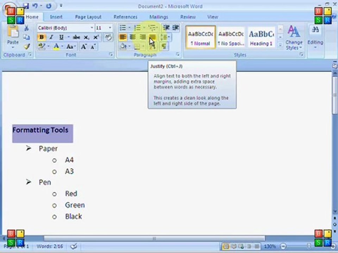The width and height of the screenshot is (338, 253).
Task: Click the Font Color A icon
Action: [x=56, y=46]
